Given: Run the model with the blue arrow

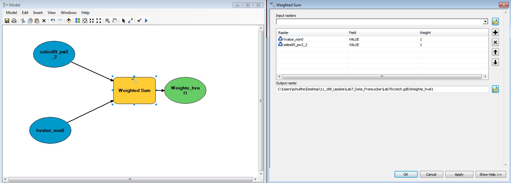Looking at the screenshot, I should (146, 21).
